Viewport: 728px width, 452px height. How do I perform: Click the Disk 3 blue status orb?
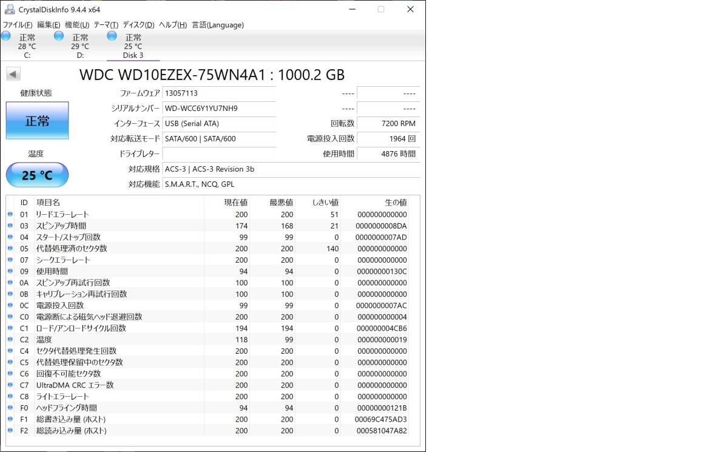pyautogui.click(x=112, y=36)
